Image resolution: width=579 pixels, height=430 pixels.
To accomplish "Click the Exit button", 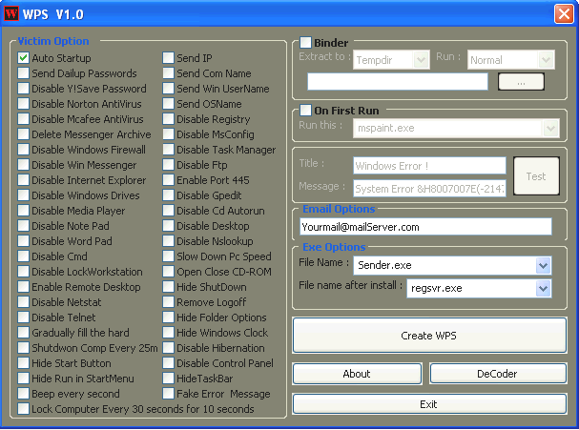I will 428,404.
